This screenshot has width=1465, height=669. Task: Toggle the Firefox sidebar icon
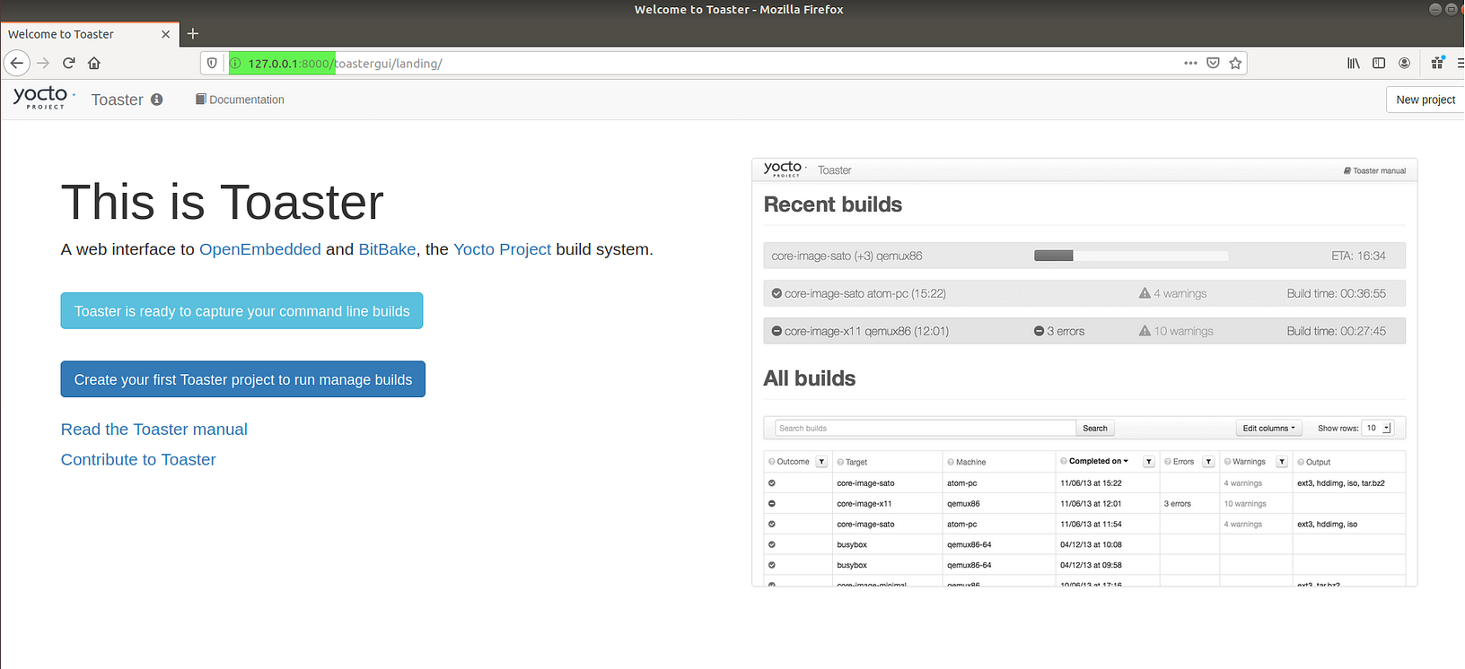point(1379,63)
